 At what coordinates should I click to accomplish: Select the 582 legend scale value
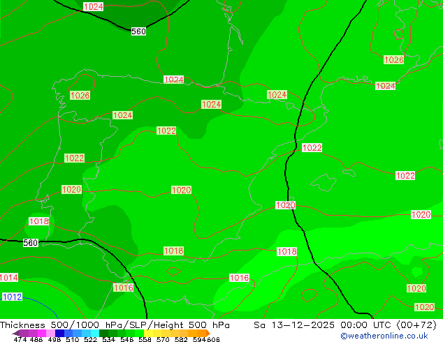181,339
